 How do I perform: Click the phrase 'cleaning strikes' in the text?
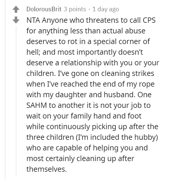[128, 74]
